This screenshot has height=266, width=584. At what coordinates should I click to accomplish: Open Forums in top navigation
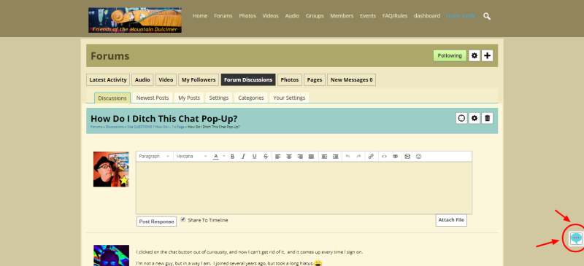pos(223,16)
